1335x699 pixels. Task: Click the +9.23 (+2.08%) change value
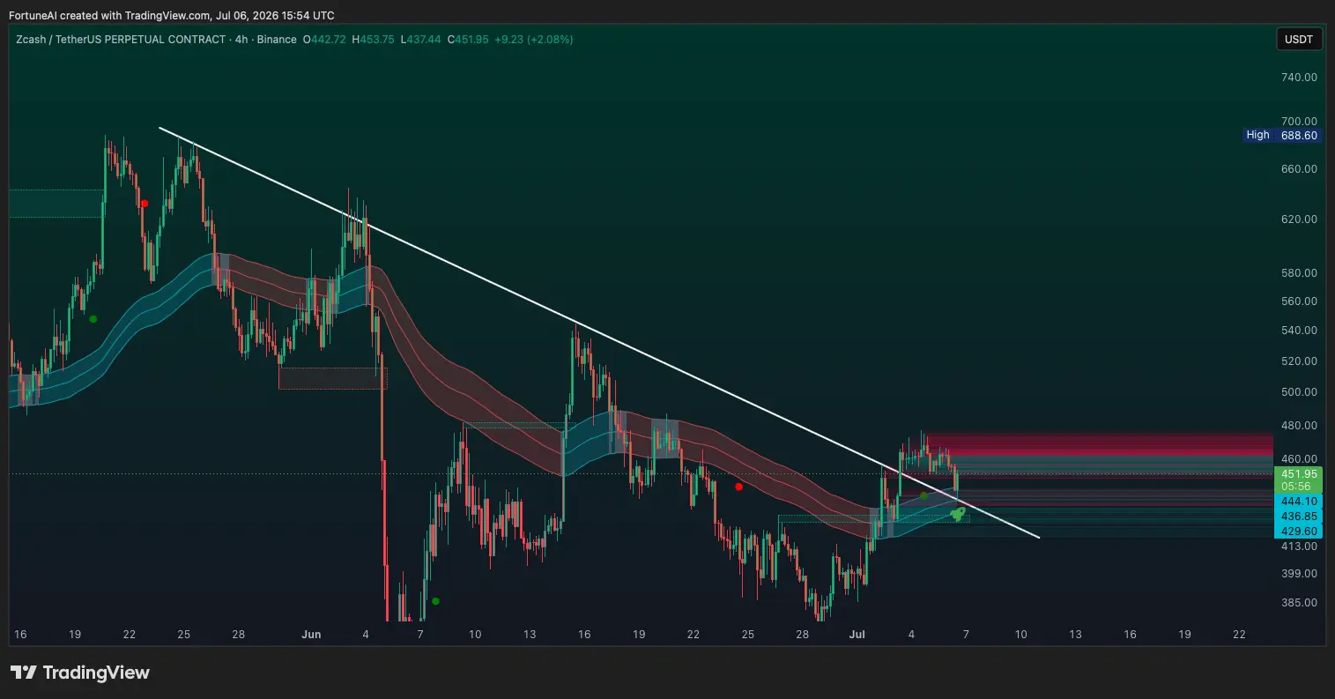click(x=534, y=40)
